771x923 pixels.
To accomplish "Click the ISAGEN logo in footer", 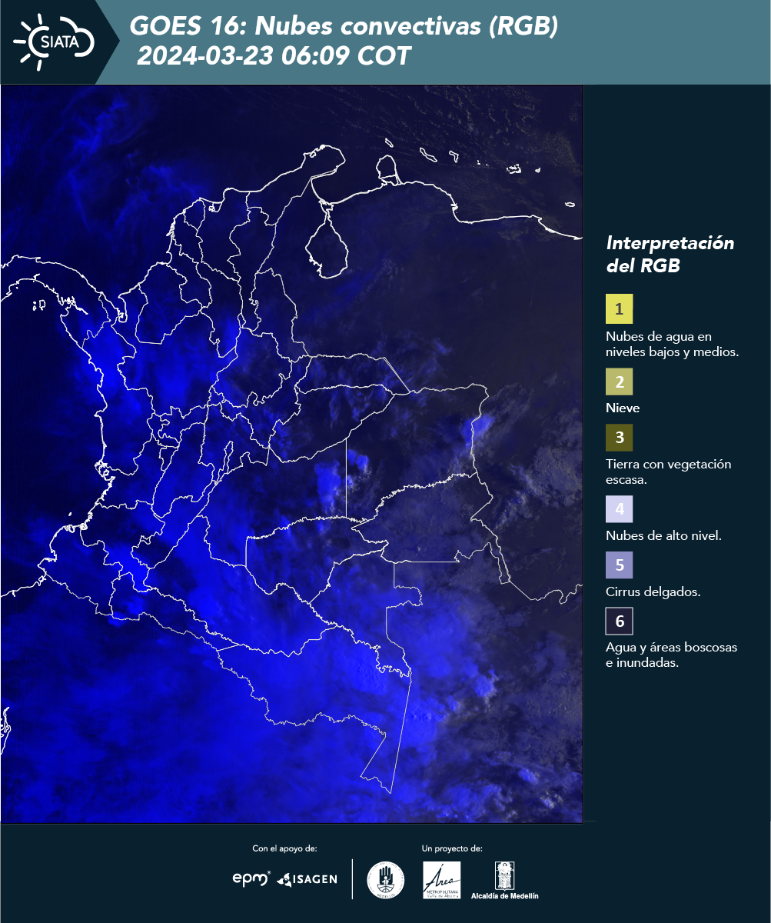I will (307, 879).
